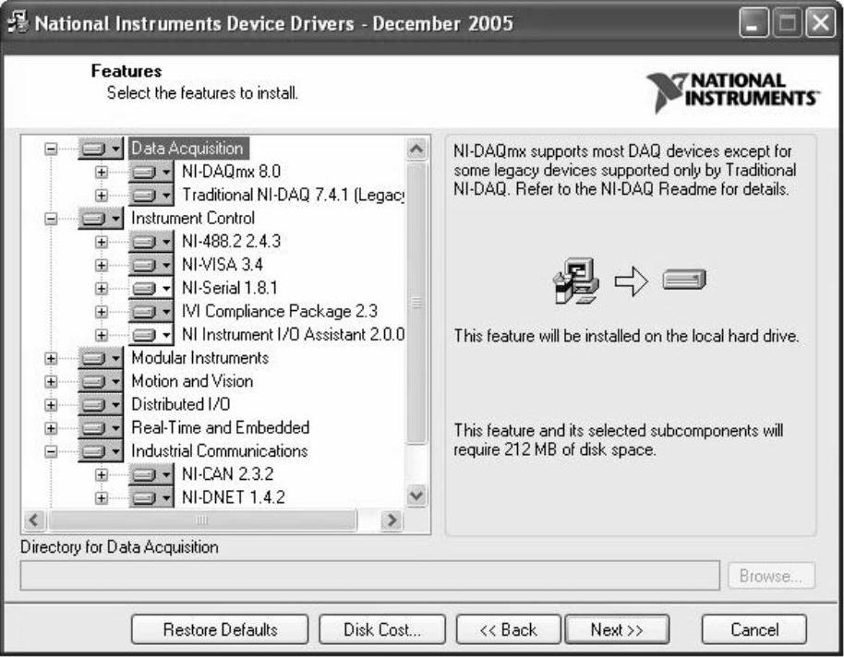Open install-state icon for Instrument Control

(101, 218)
